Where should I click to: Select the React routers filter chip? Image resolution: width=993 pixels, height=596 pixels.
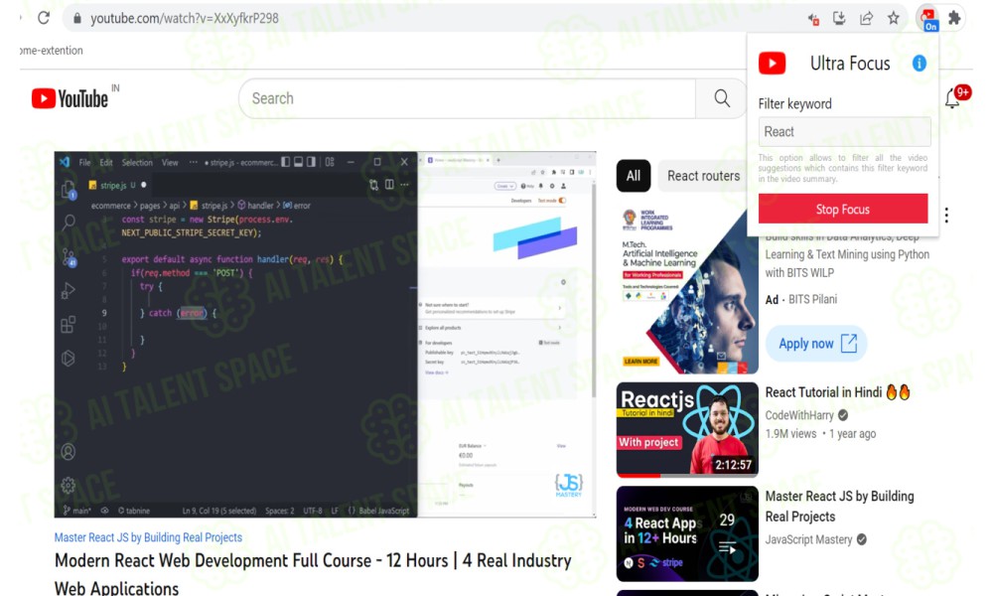(x=704, y=176)
